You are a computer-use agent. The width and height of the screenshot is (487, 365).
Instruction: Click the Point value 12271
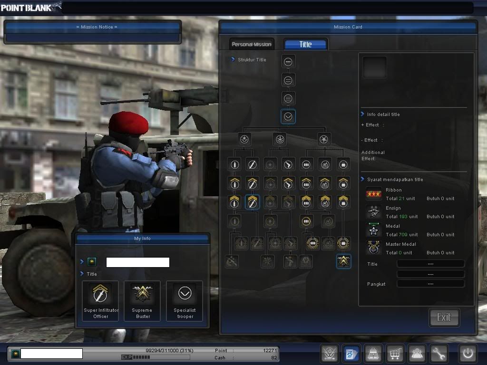[270, 350]
